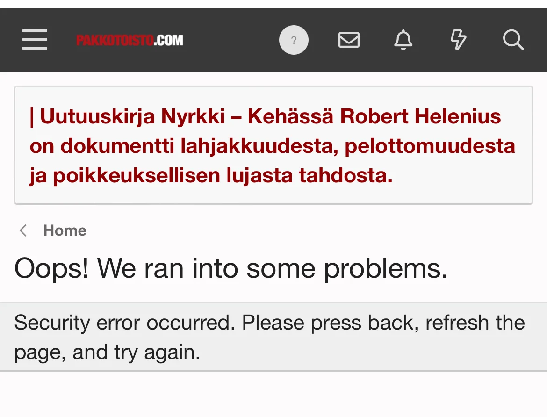Open the question-mark user avatar menu
The image size is (547, 417).
click(294, 40)
